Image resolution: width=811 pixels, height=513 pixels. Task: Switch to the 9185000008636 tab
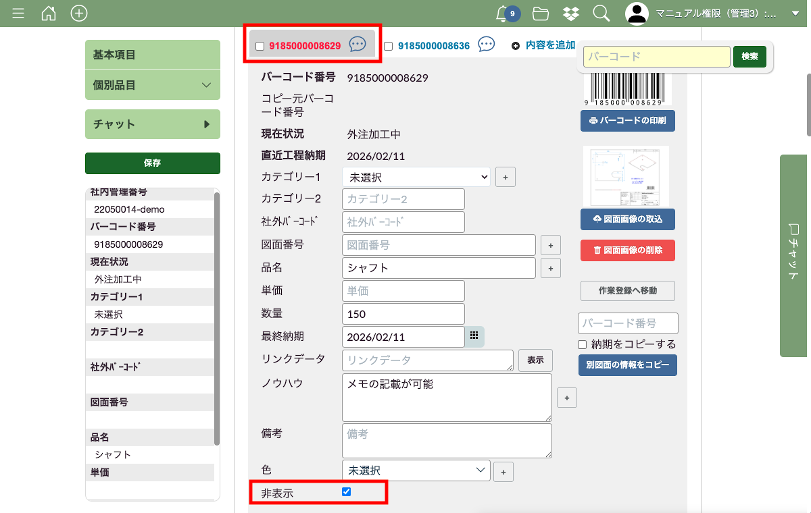tap(433, 46)
